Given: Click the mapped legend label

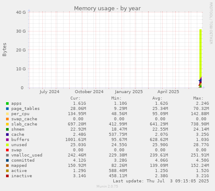Looking at the screenshot, I should pyautogui.click(x=19, y=166).
